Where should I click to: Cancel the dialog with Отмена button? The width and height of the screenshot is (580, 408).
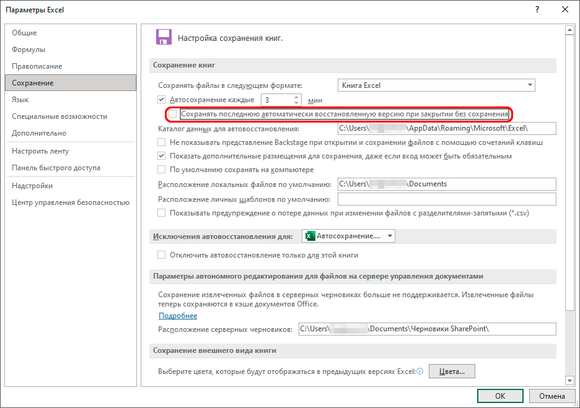pyautogui.click(x=551, y=396)
